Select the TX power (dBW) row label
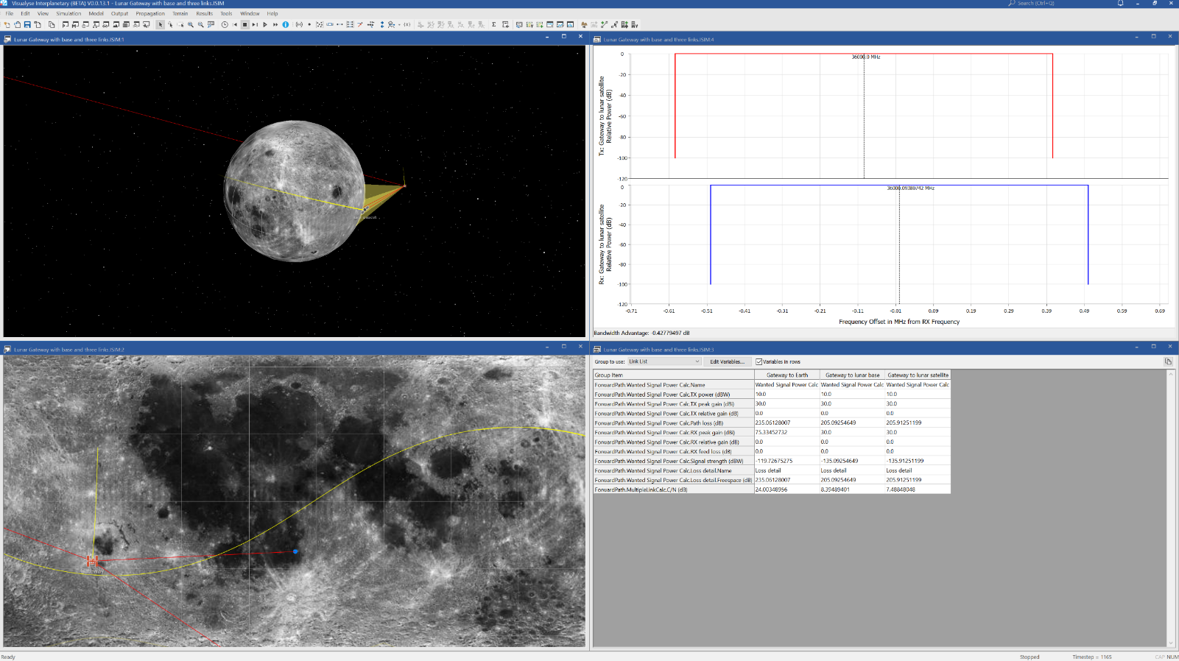The width and height of the screenshot is (1179, 661). point(674,394)
